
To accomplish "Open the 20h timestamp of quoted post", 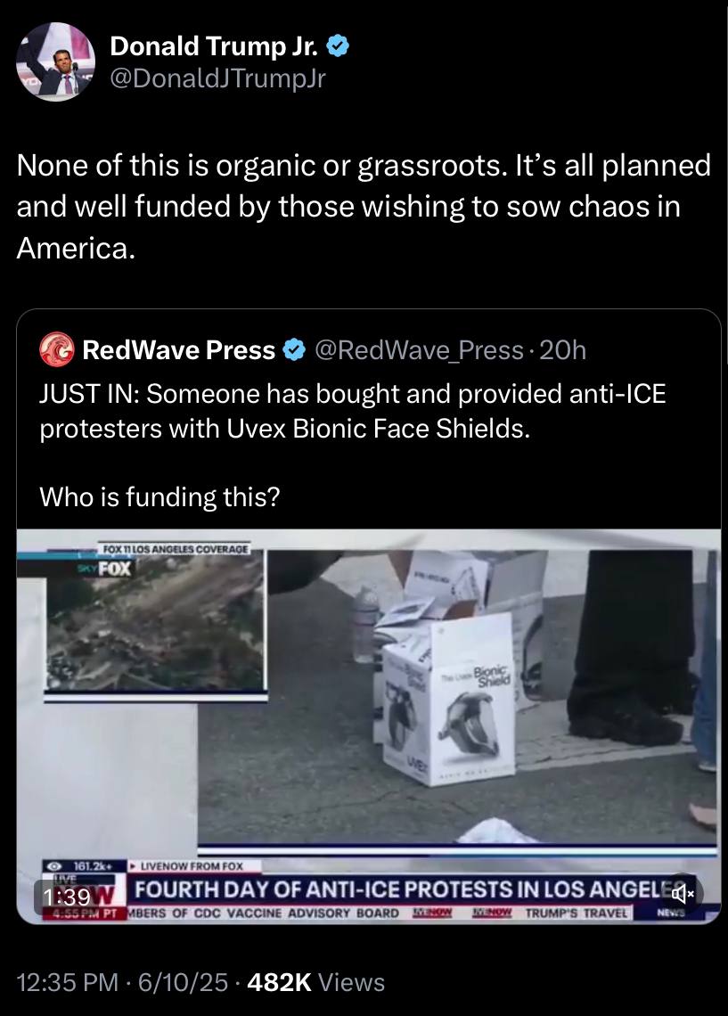I will tap(563, 350).
